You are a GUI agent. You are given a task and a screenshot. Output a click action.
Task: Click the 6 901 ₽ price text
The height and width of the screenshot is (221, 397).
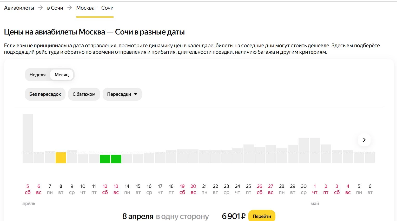(x=234, y=216)
